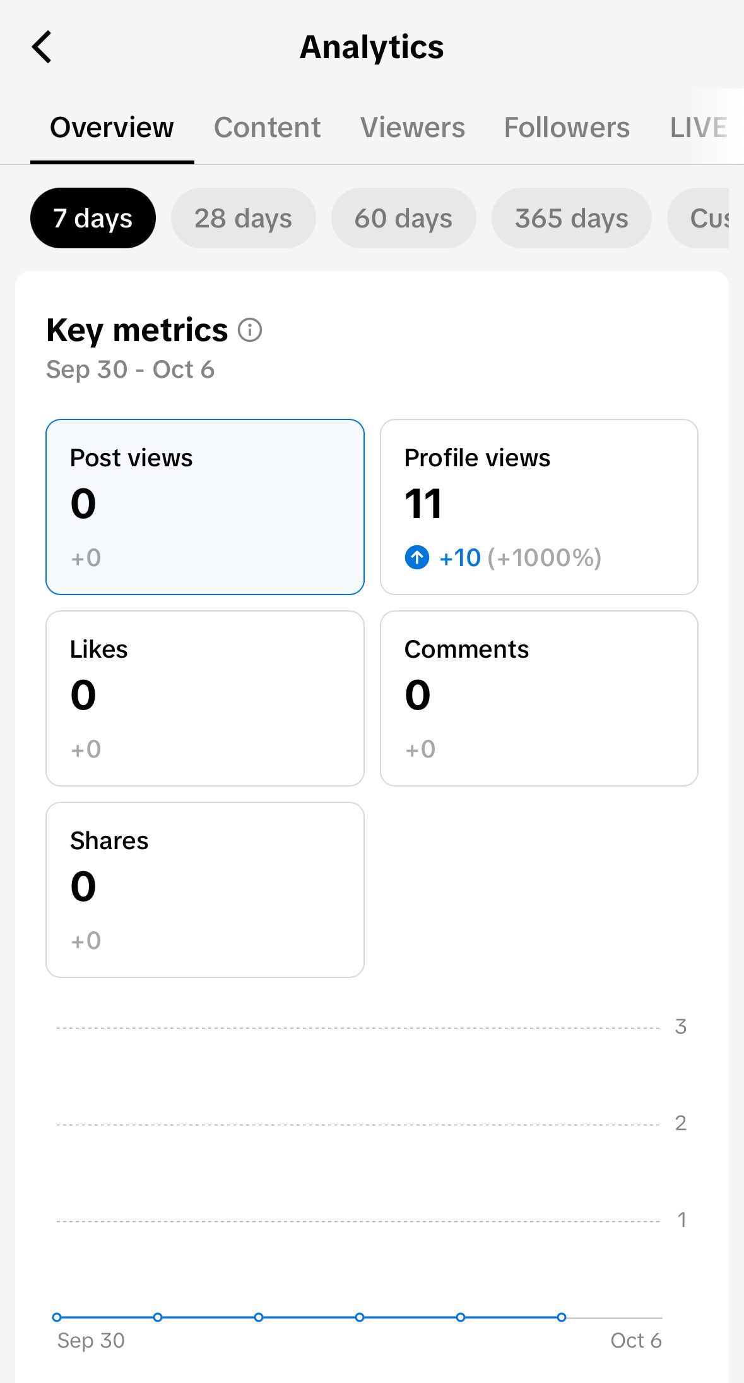Open the Key metrics info tooltip

[250, 330]
